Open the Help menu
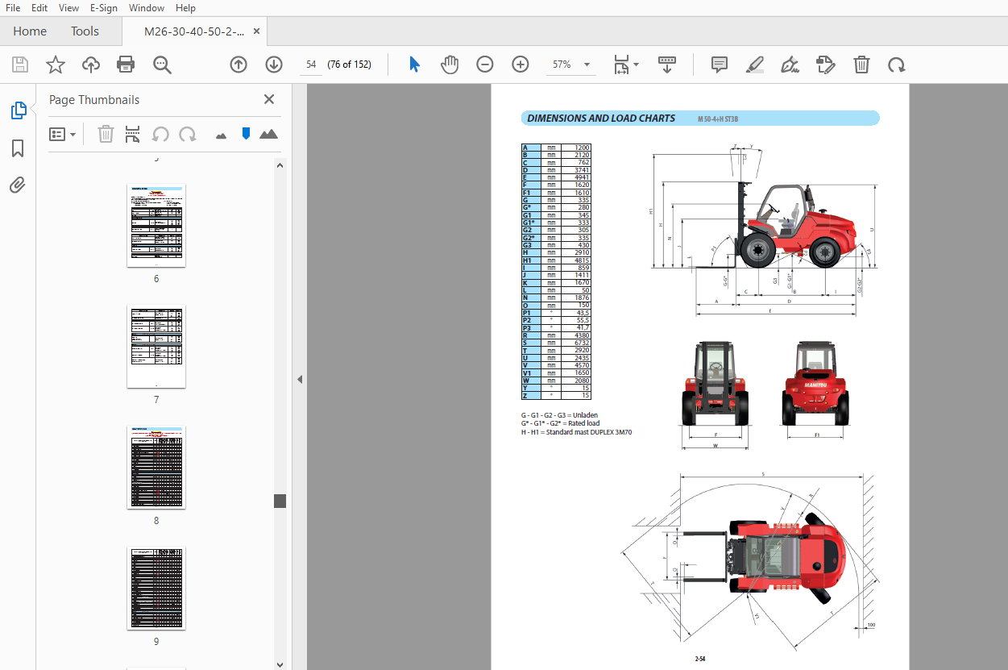The image size is (1008, 670). (x=185, y=8)
